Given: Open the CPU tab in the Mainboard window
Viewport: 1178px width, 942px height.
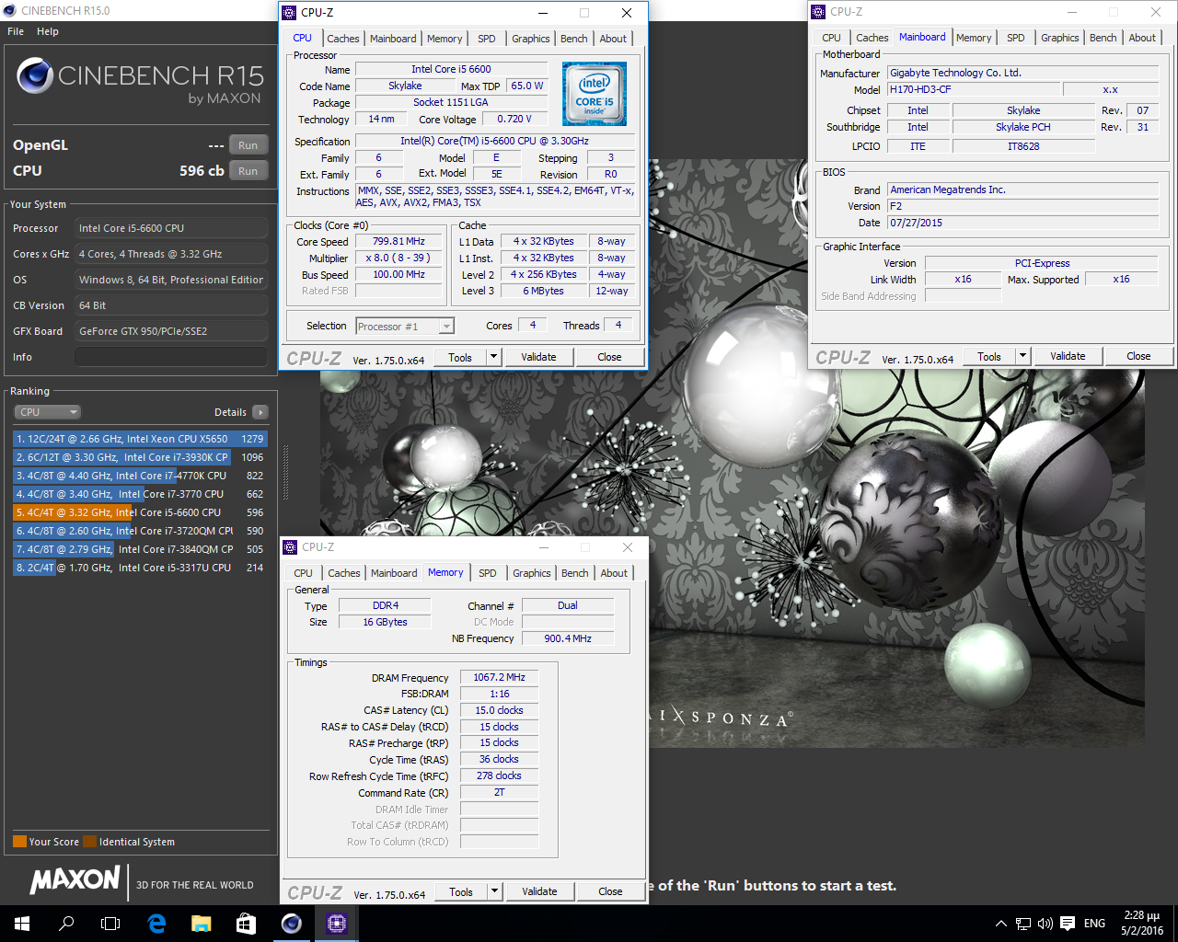Looking at the screenshot, I should point(831,38).
